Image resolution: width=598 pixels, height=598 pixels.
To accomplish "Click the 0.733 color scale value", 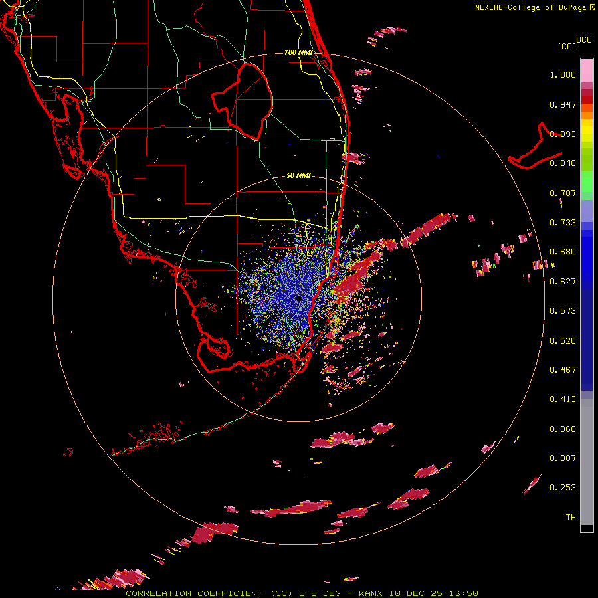I will click(563, 223).
